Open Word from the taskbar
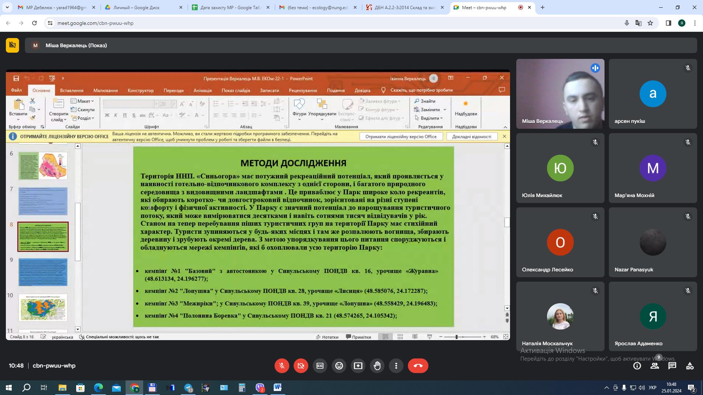Screen dimensions: 703x395 [x=278, y=388]
